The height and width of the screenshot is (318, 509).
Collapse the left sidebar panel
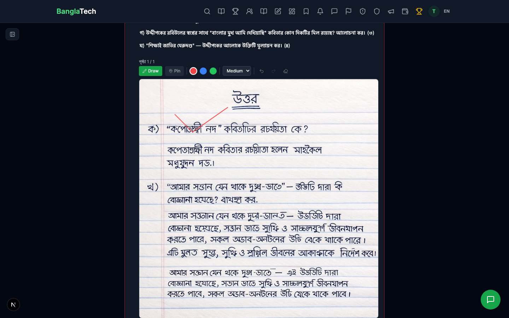pyautogui.click(x=12, y=34)
